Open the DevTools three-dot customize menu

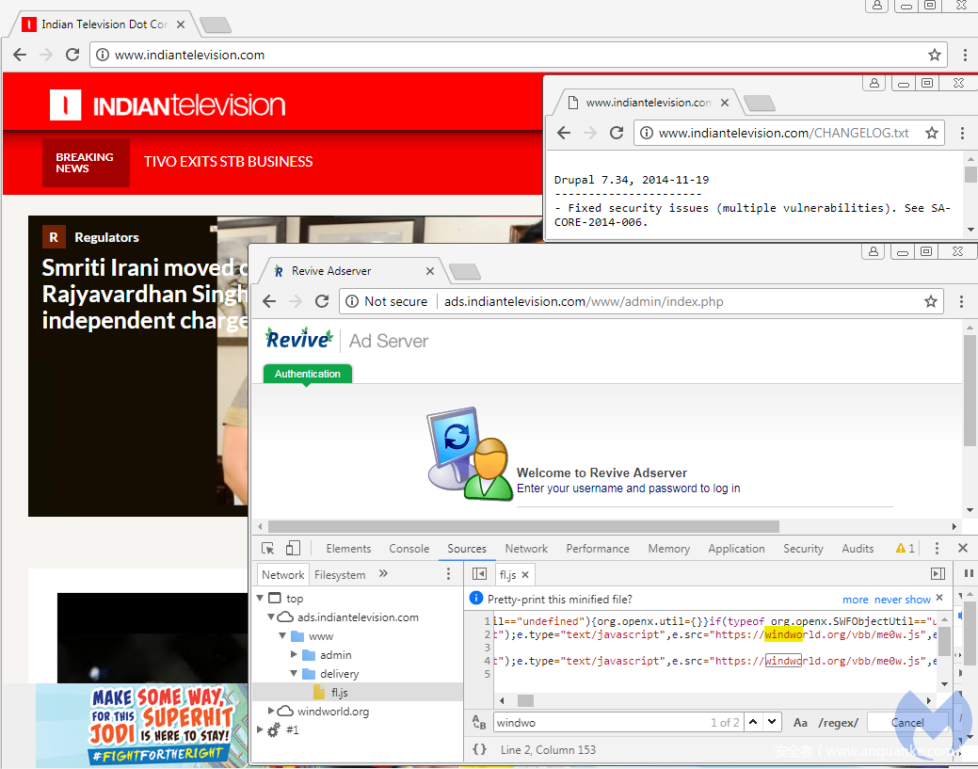pos(938,549)
